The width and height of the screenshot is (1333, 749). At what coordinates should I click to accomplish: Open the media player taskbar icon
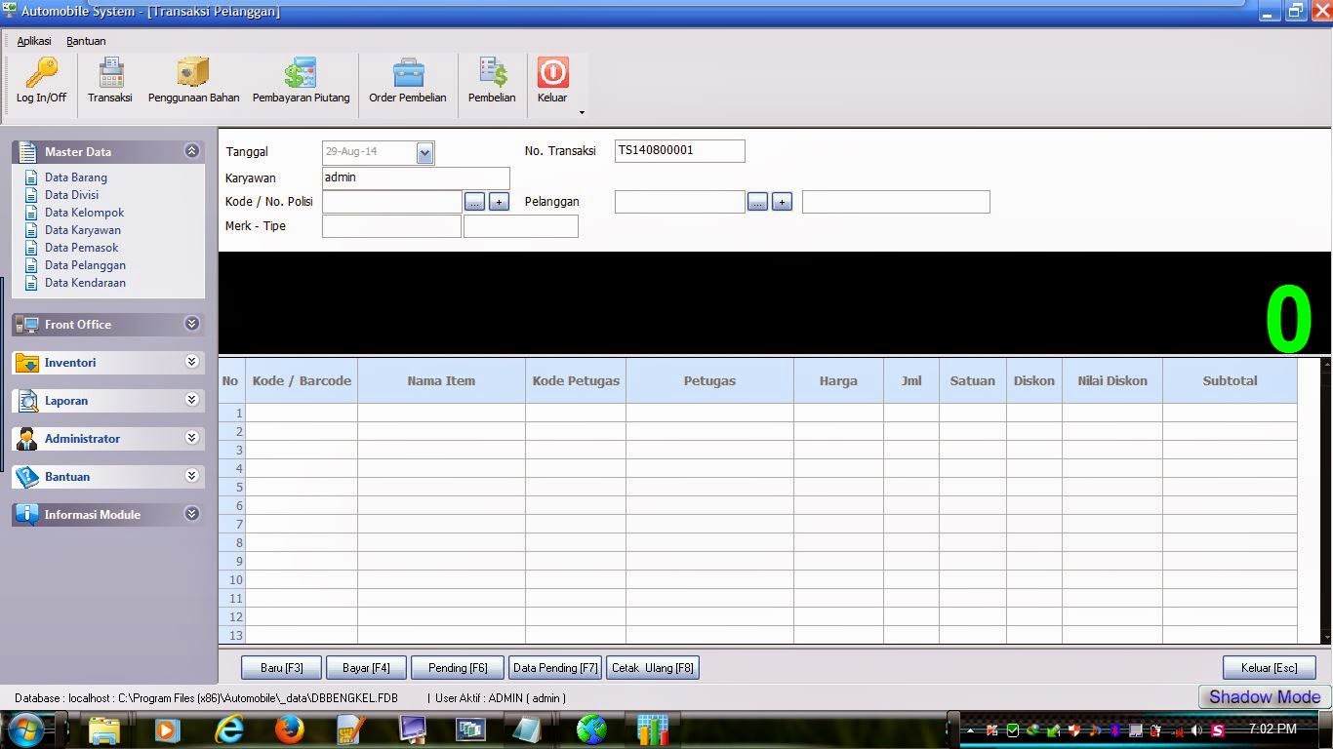[x=166, y=729]
